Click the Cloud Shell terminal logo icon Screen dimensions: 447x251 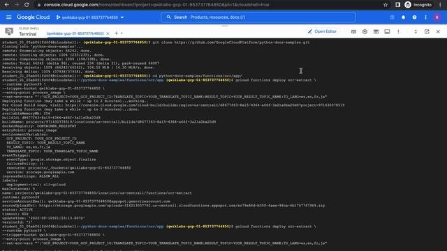(x=9, y=31)
